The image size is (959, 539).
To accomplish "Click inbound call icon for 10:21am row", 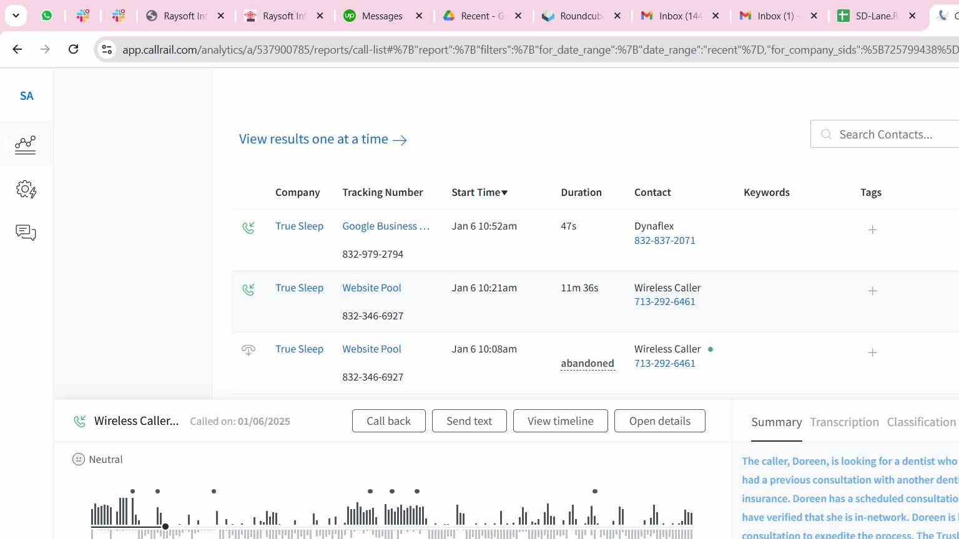I will click(248, 289).
